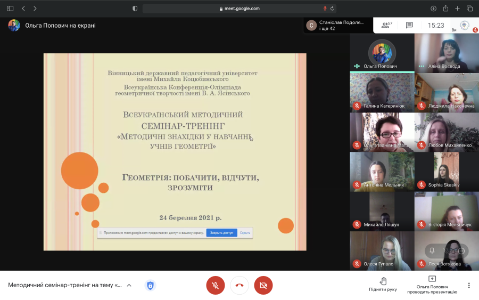Select Вікторія Мельничук's video tile
Viewport: 479px width, 300px height.
coord(447,211)
